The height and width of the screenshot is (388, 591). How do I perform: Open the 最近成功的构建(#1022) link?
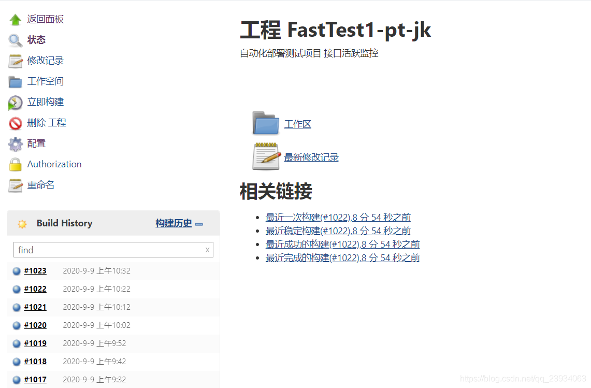coord(342,245)
